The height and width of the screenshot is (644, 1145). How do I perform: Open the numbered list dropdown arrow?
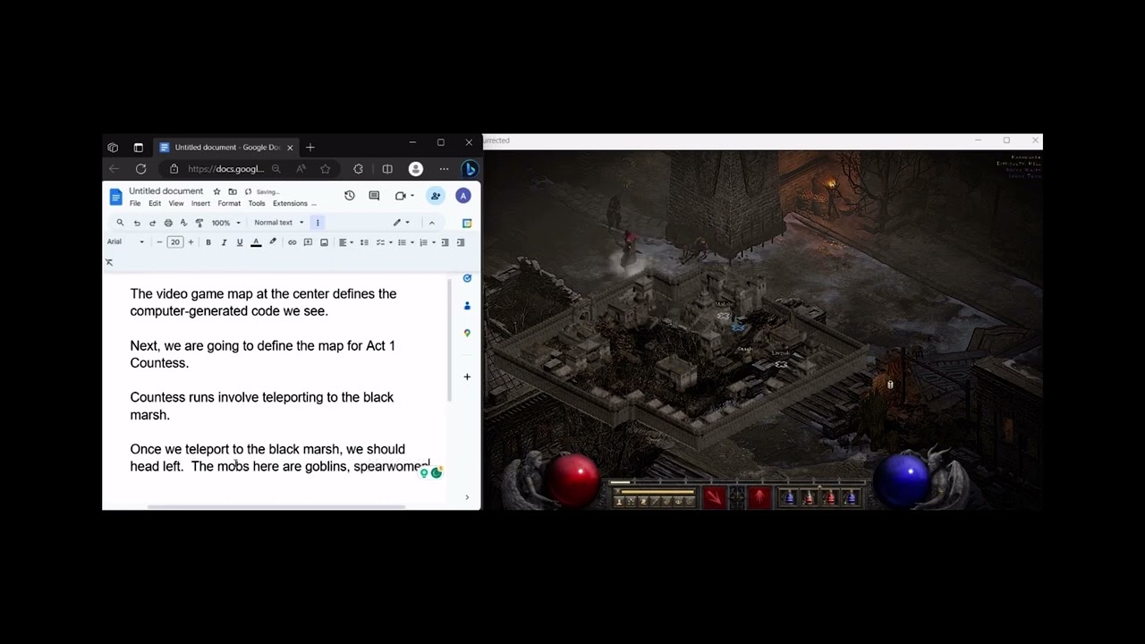click(x=434, y=242)
